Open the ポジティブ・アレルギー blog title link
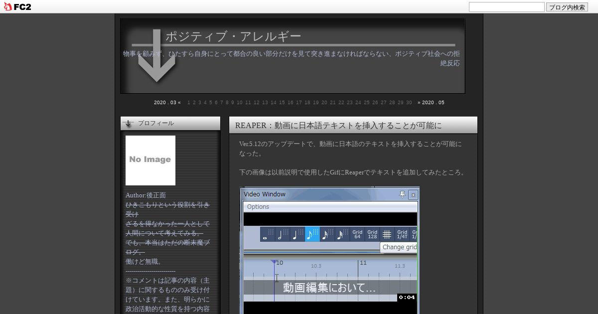 [x=233, y=36]
